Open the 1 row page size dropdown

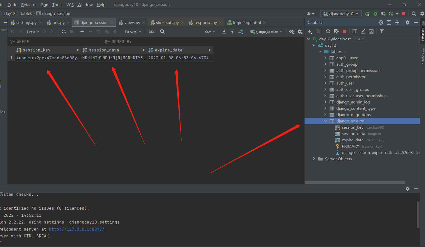point(33,32)
